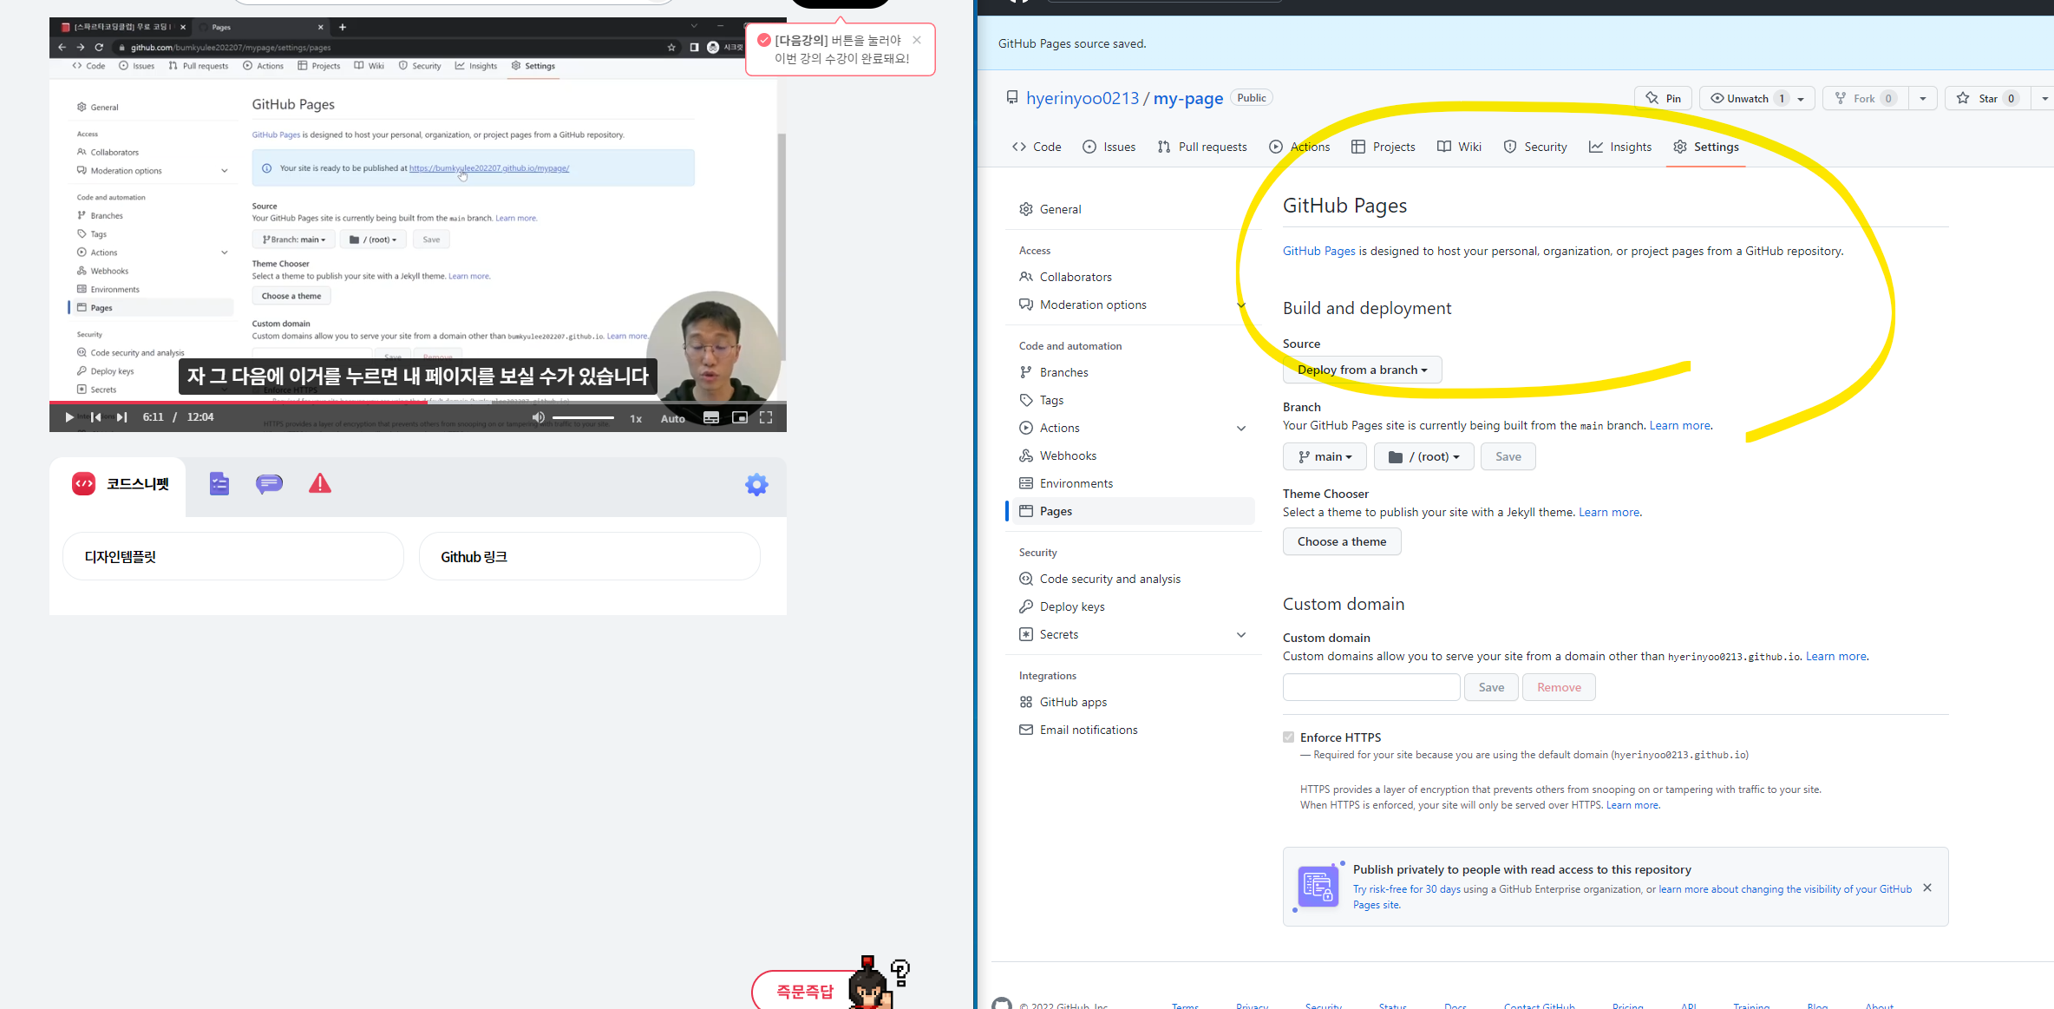This screenshot has width=2054, height=1009.
Task: Open the blue gear settings icon
Action: point(756,485)
